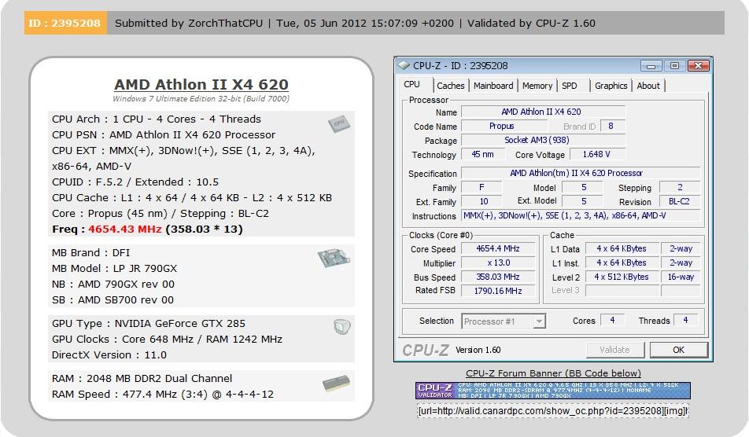Click the line 'GPU Type : NVIDIA GeForce GTX 285'
This screenshot has height=437, width=749.
point(149,324)
